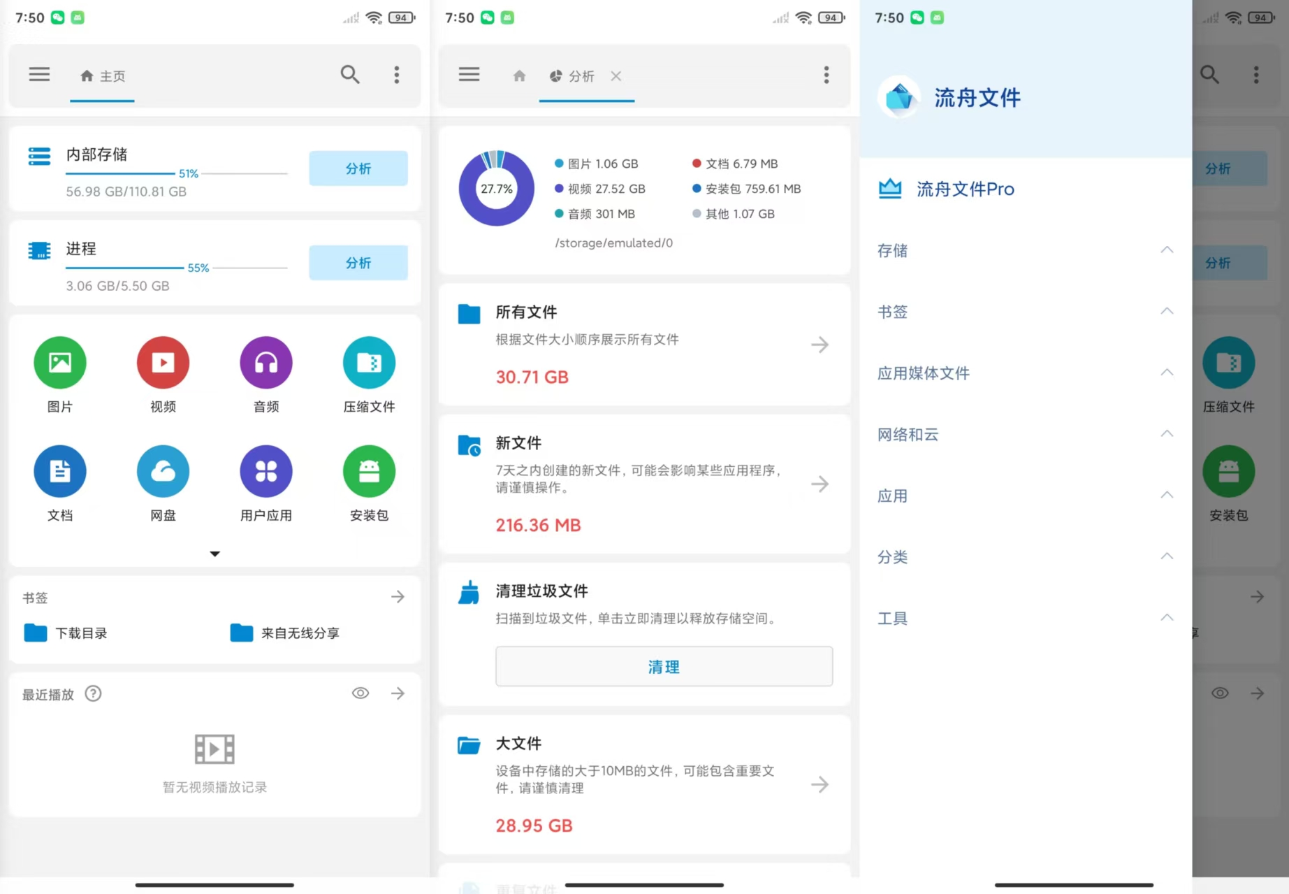Expand more categories with the down arrow
The height and width of the screenshot is (894, 1289).
click(214, 553)
